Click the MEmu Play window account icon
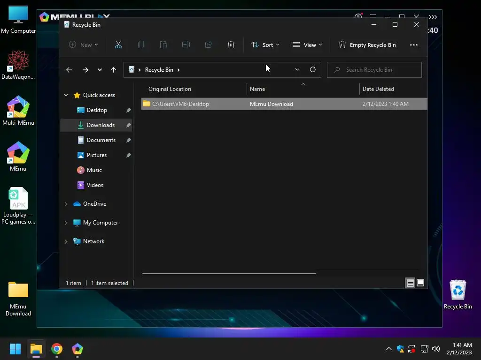This screenshot has height=360, width=481. [x=357, y=16]
